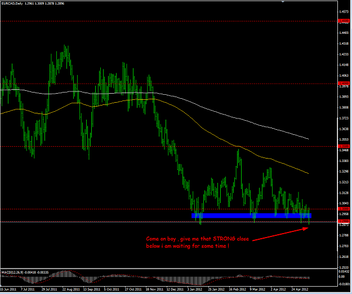
Task: Click the 15 Jun 2011 date label
Action: click(8, 289)
